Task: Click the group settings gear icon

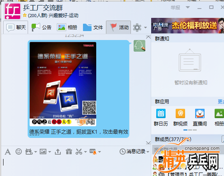Action: pyautogui.click(x=137, y=28)
